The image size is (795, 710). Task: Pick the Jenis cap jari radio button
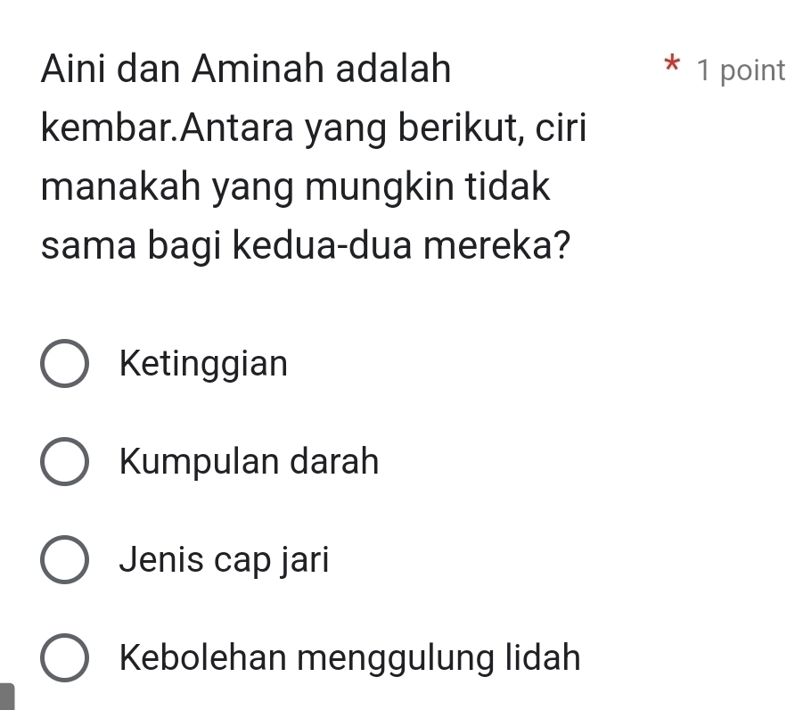64,561
